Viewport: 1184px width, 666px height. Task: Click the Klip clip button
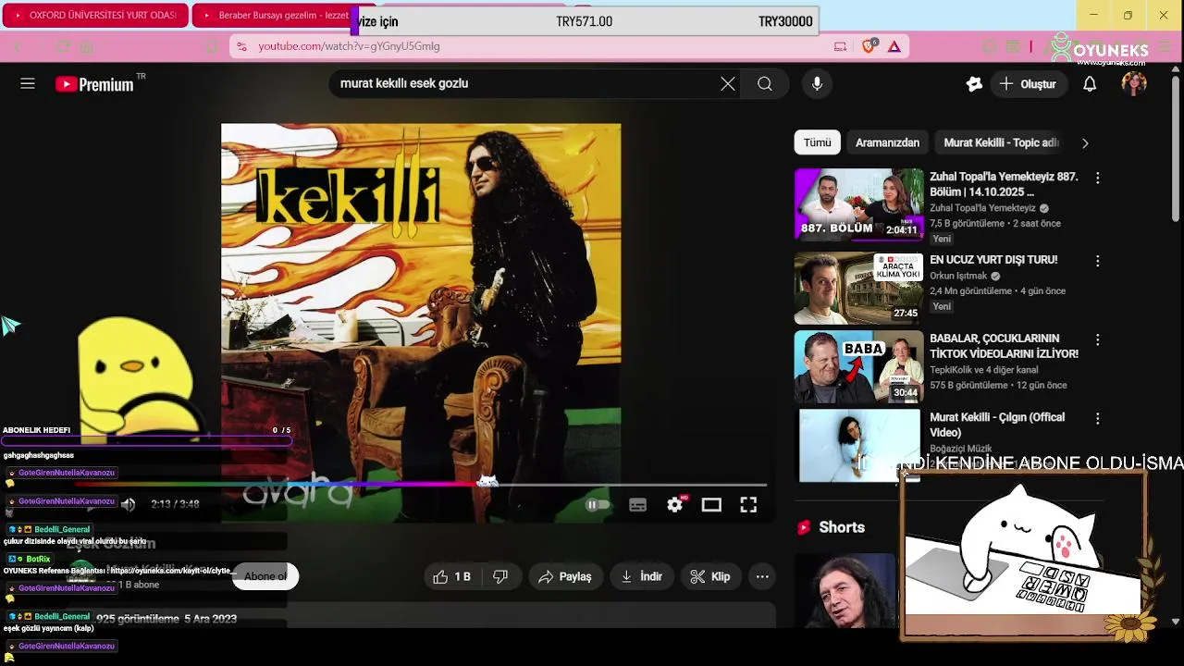pos(711,576)
